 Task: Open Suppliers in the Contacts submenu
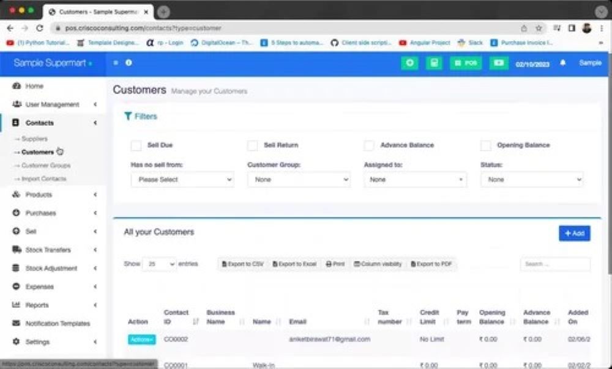click(x=34, y=139)
